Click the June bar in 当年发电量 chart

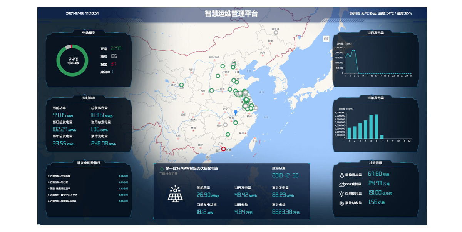click(x=376, y=126)
